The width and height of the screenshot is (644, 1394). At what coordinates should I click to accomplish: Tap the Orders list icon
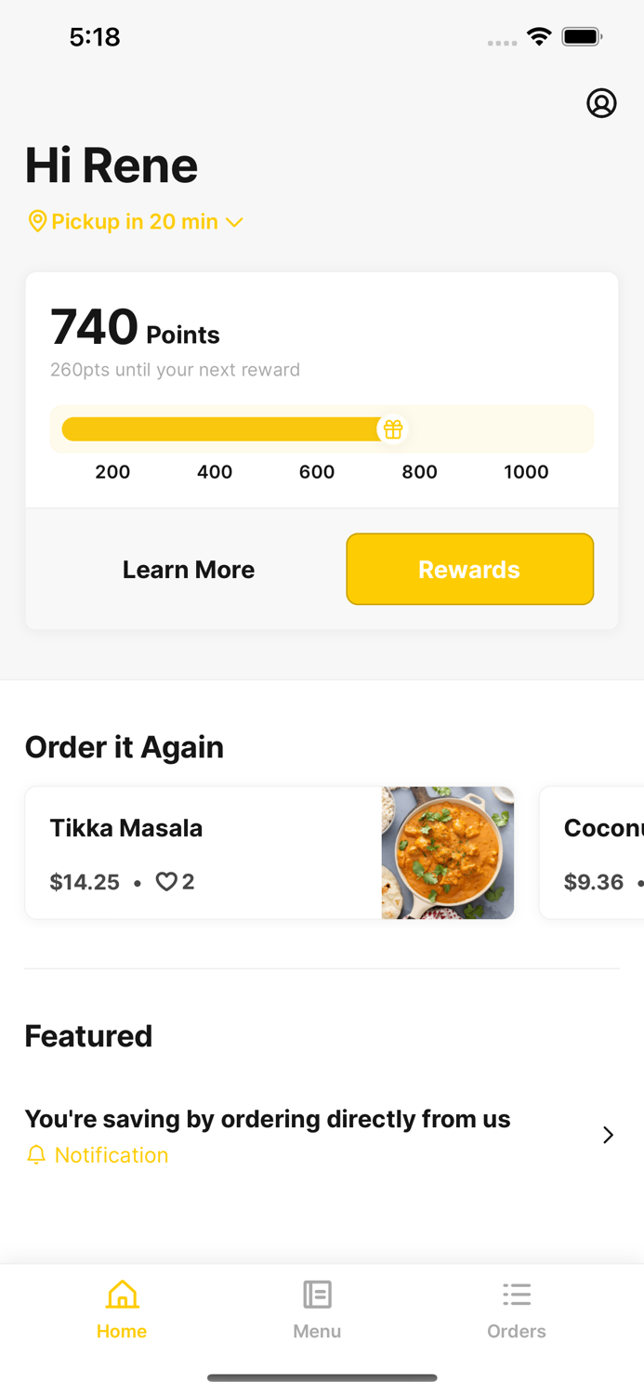click(x=517, y=1294)
